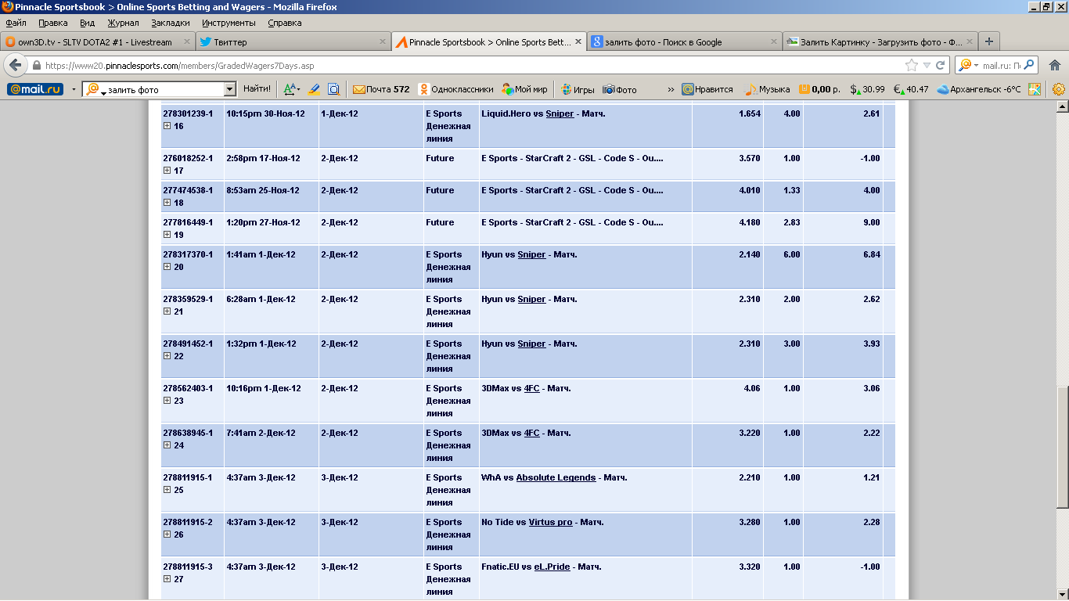Click Virtus pro link
This screenshot has width=1069, height=601.
[550, 523]
